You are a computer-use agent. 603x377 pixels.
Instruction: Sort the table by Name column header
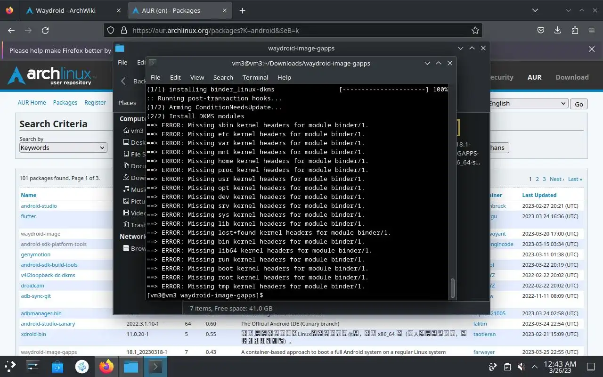coord(28,195)
